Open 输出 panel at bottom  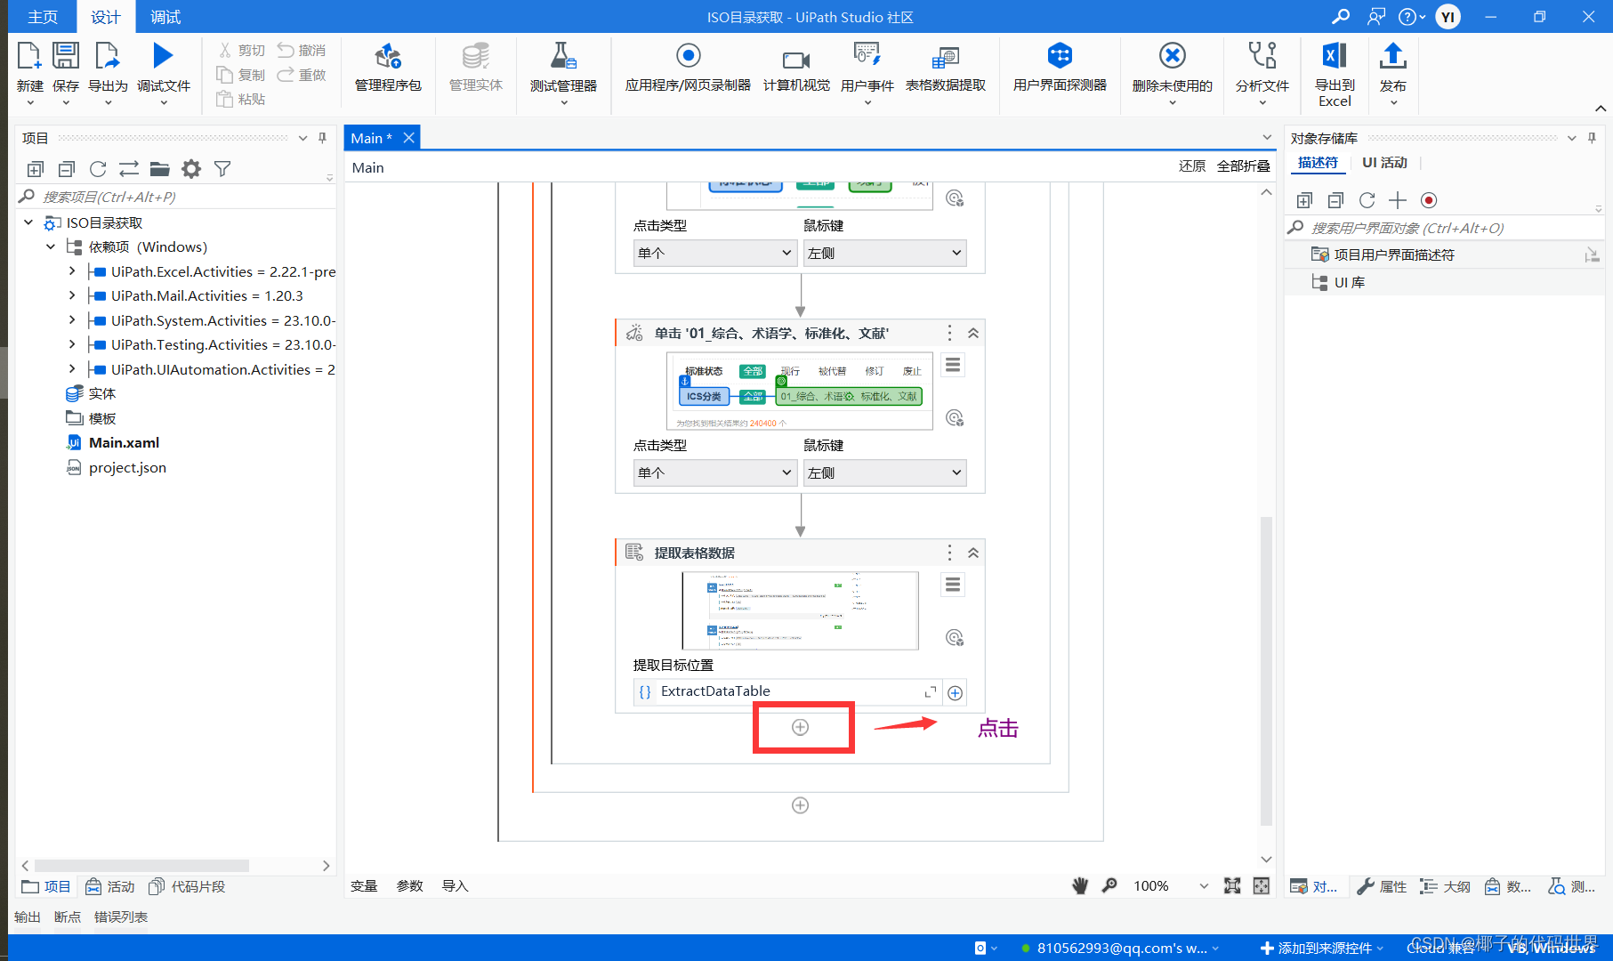point(28,917)
